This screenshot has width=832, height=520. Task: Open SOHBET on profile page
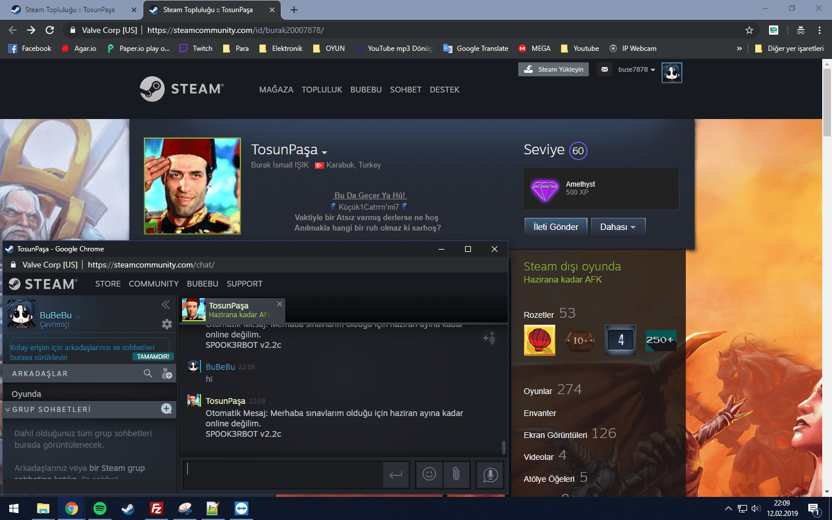pos(406,90)
